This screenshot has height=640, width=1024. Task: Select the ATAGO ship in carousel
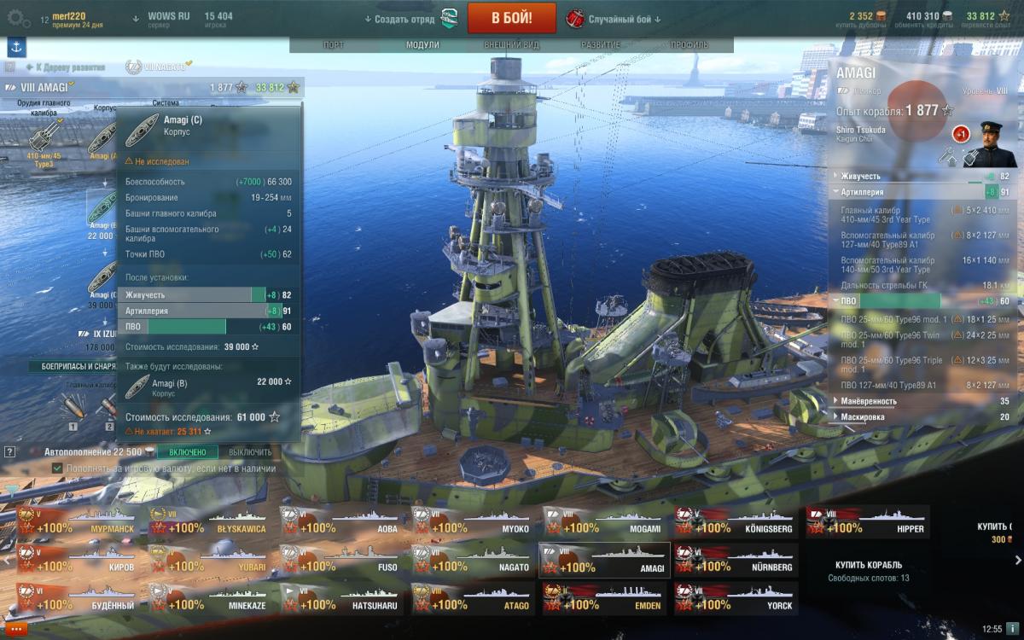click(x=473, y=597)
